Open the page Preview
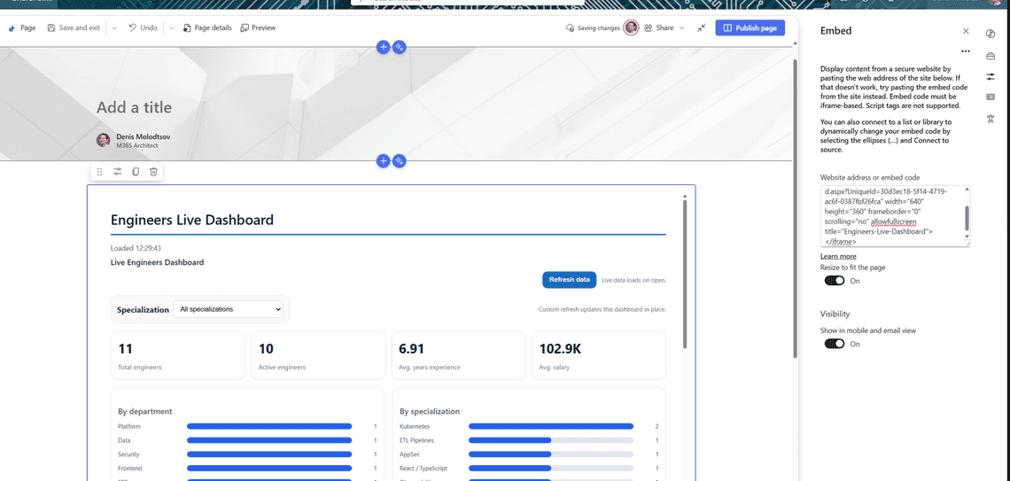The height and width of the screenshot is (481, 1010). [258, 27]
